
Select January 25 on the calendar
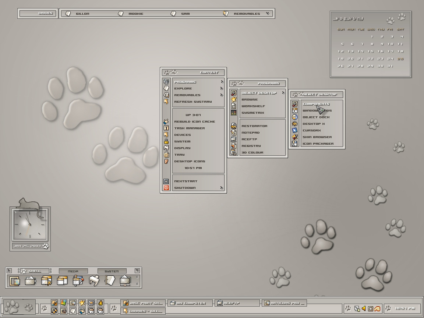coord(400,59)
